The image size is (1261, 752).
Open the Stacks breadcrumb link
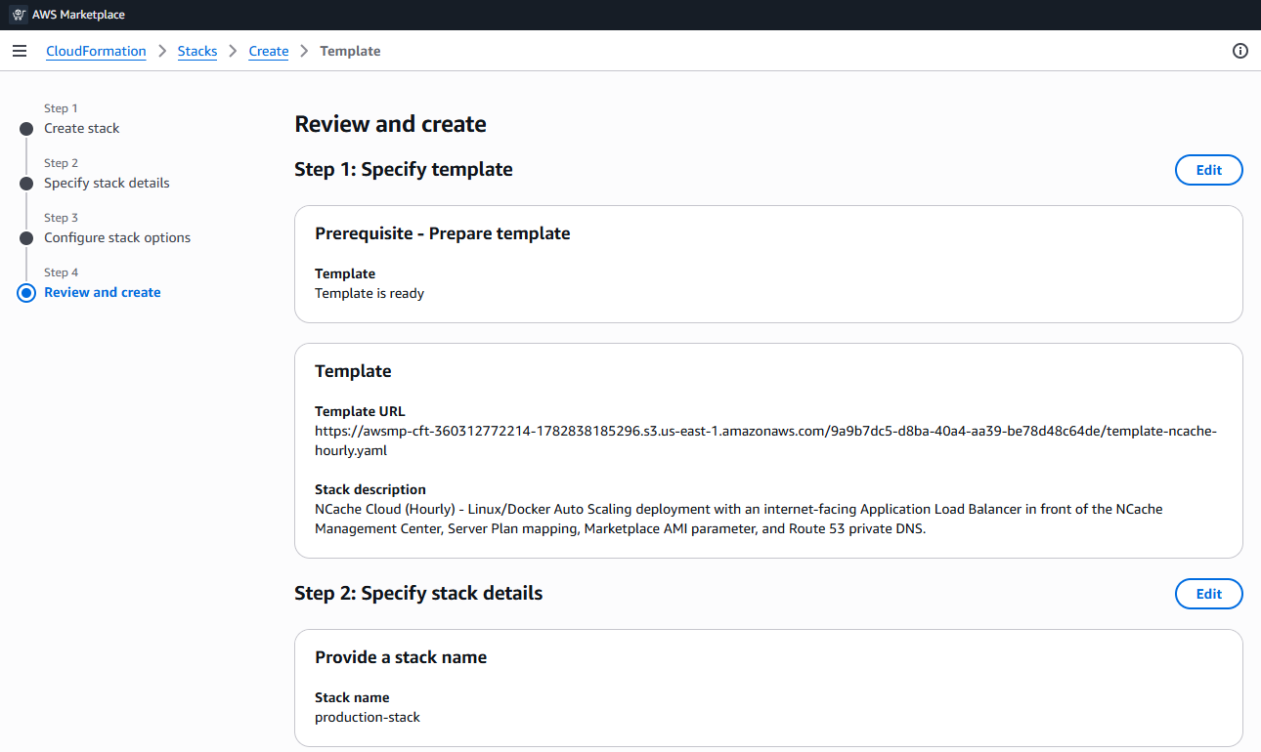[x=197, y=51]
